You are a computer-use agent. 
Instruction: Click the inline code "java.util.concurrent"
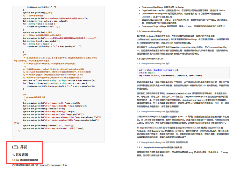(50, 165)
